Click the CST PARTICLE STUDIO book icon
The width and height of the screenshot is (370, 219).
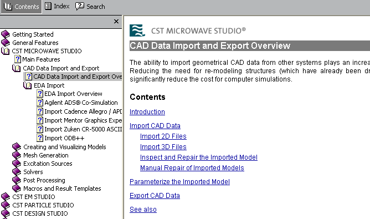(6, 205)
